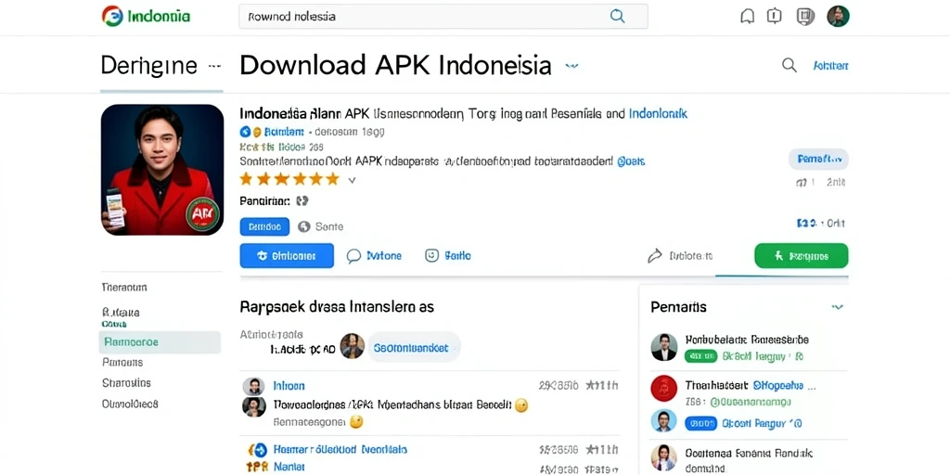950x475 pixels.
Task: Follow the Ashtterr link at top right
Action: 830,66
